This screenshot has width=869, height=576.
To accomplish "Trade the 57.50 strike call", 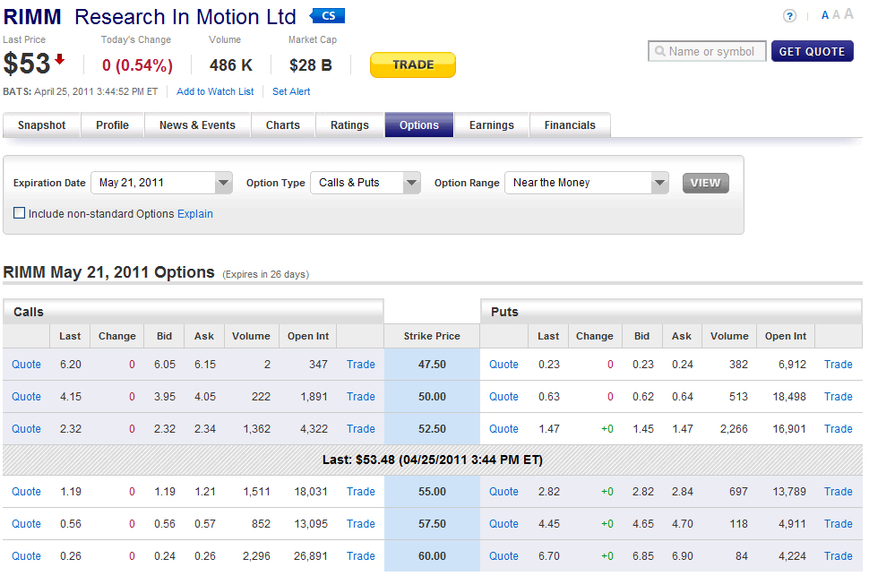I will 361,523.
